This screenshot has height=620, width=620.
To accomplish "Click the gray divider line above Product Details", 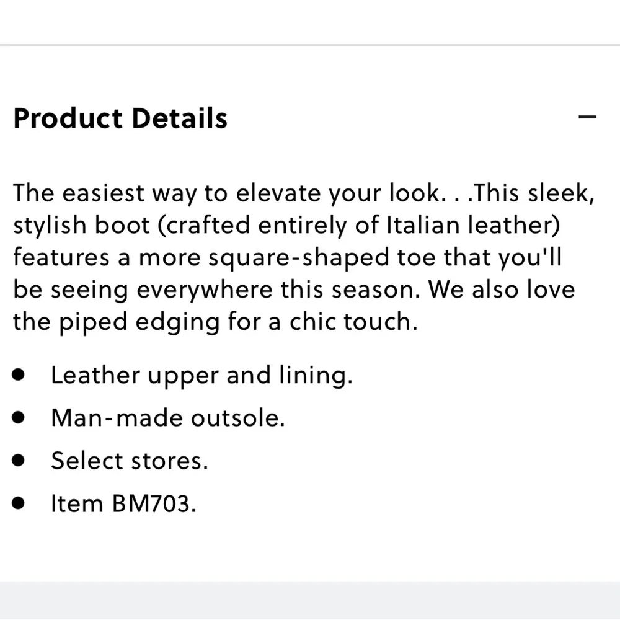I will [310, 45].
